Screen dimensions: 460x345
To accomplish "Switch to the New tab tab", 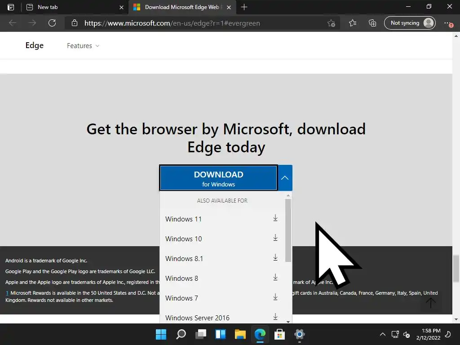I will (x=75, y=7).
